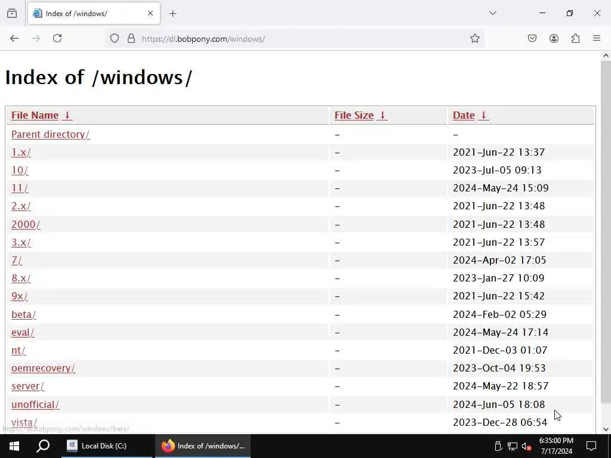Image resolution: width=611 pixels, height=458 pixels.
Task: Open a new tab with plus button
Action: click(173, 14)
